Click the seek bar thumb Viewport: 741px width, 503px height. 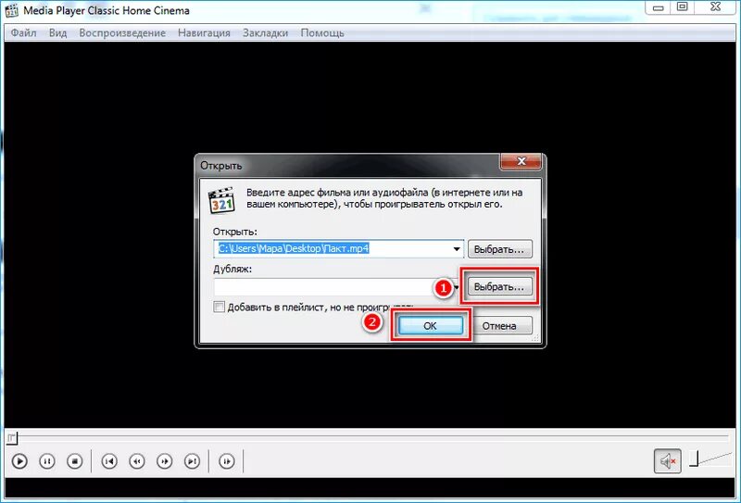tap(12, 439)
